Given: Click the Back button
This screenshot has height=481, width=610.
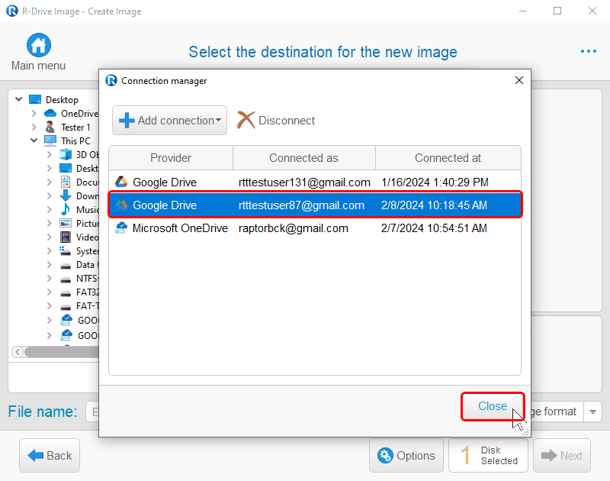Looking at the screenshot, I should (50, 455).
